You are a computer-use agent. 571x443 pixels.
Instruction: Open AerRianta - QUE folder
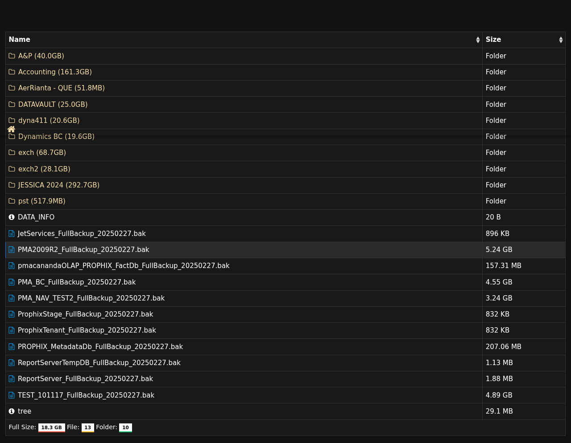[62, 88]
